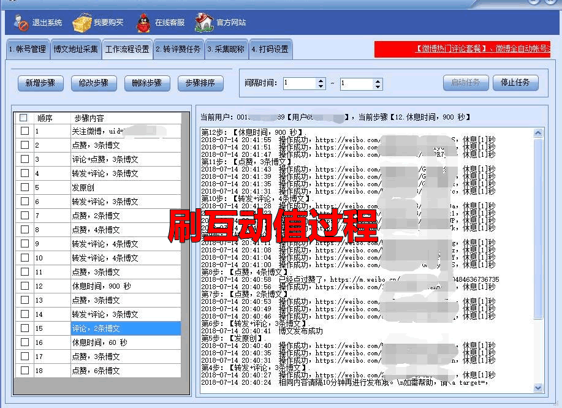Check the box for step 11

click(25, 272)
